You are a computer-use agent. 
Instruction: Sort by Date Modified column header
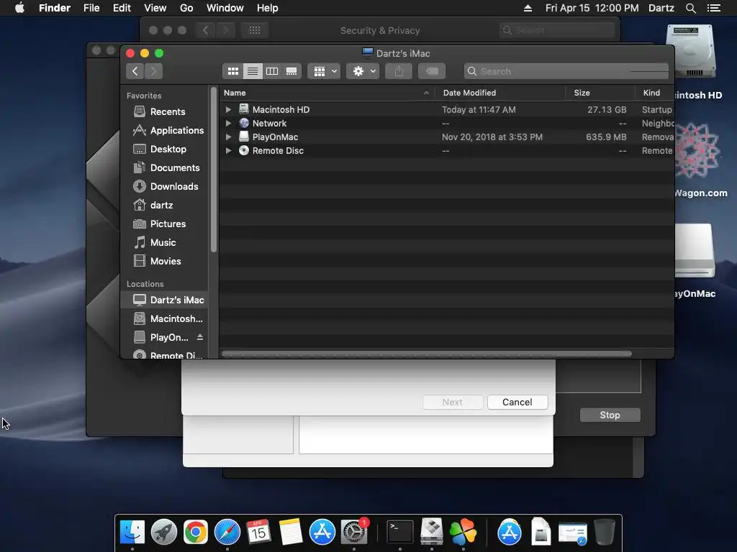pyautogui.click(x=500, y=93)
